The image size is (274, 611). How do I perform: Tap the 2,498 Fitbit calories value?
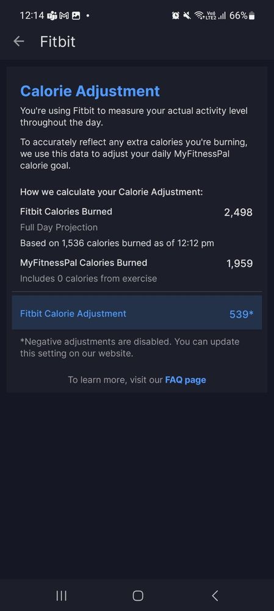click(238, 212)
